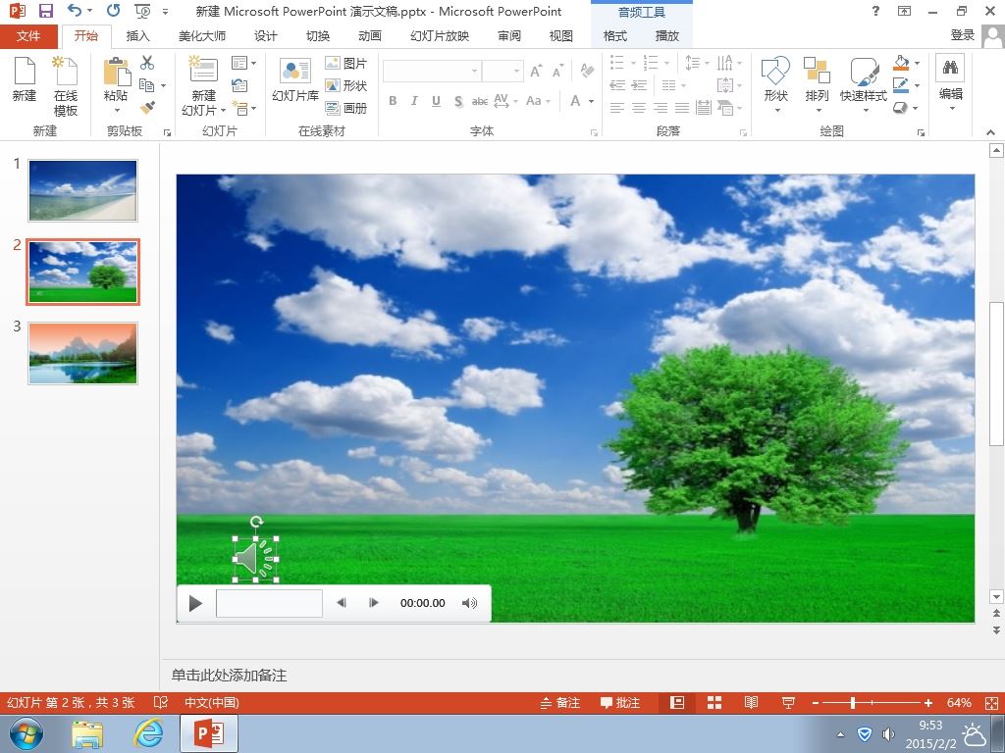Select the speaker audio icon on slide
The width and height of the screenshot is (1005, 753).
click(256, 559)
